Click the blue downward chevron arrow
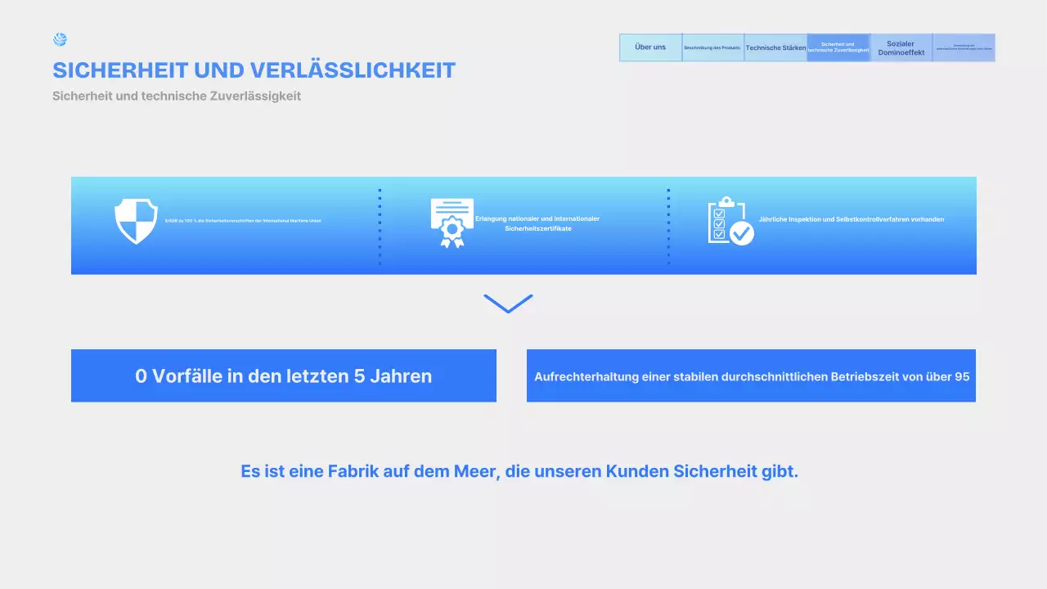1047x589 pixels. [x=508, y=303]
